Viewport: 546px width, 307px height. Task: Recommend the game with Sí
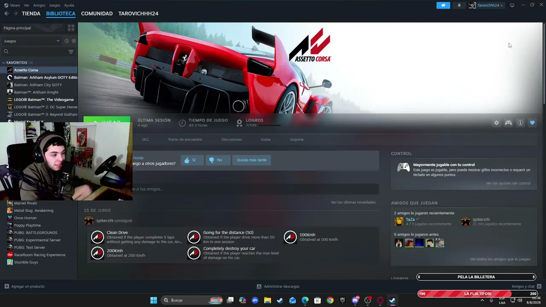(192, 160)
